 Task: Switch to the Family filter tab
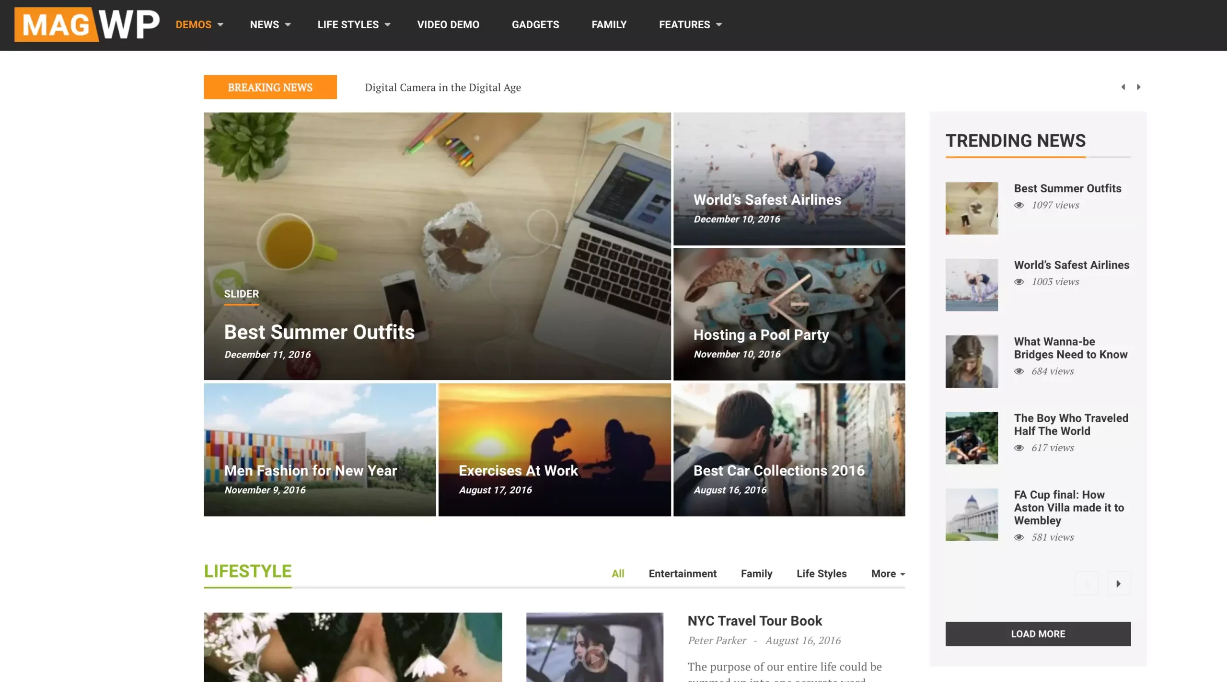coord(756,573)
